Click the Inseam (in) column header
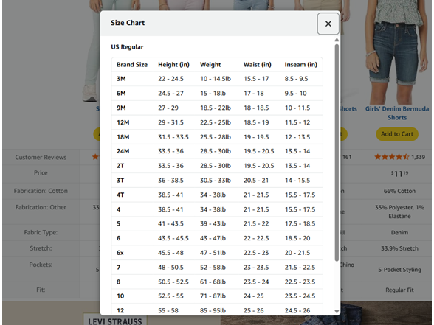434x325 pixels. tap(301, 65)
